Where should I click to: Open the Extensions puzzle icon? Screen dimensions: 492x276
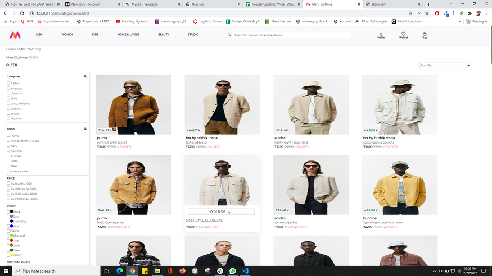(470, 13)
